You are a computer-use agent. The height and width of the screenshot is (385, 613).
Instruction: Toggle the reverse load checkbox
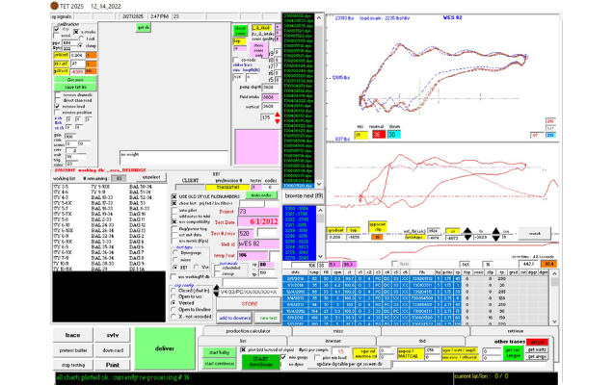(58, 106)
